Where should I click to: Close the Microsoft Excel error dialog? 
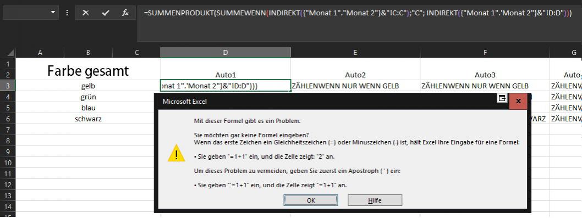518,101
